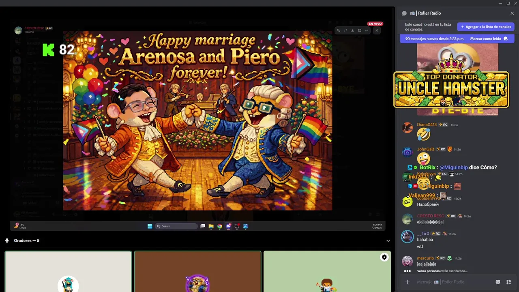519x292 pixels.
Task: Open the apps launcher icon in message bar
Action: [x=509, y=282]
